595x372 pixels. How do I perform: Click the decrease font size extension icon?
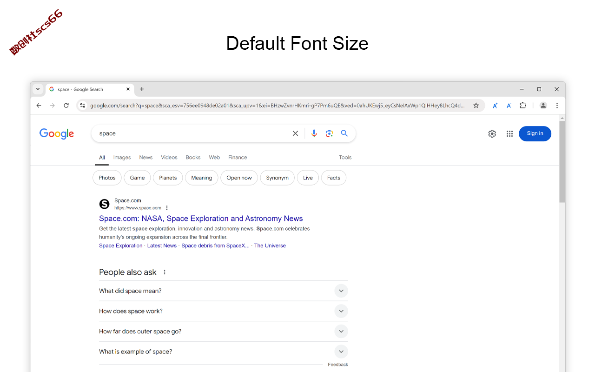pyautogui.click(x=509, y=106)
